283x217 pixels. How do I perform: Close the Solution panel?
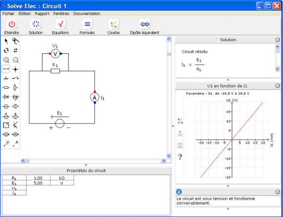(x=277, y=40)
